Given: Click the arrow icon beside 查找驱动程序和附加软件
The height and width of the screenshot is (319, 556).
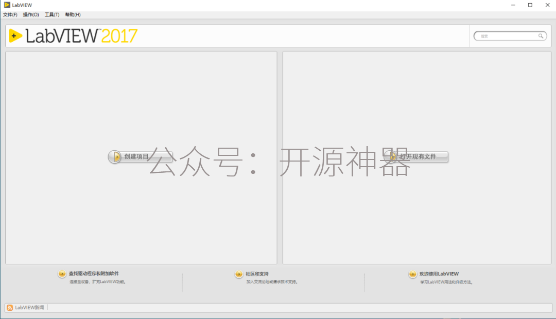Looking at the screenshot, I should 62,274.
